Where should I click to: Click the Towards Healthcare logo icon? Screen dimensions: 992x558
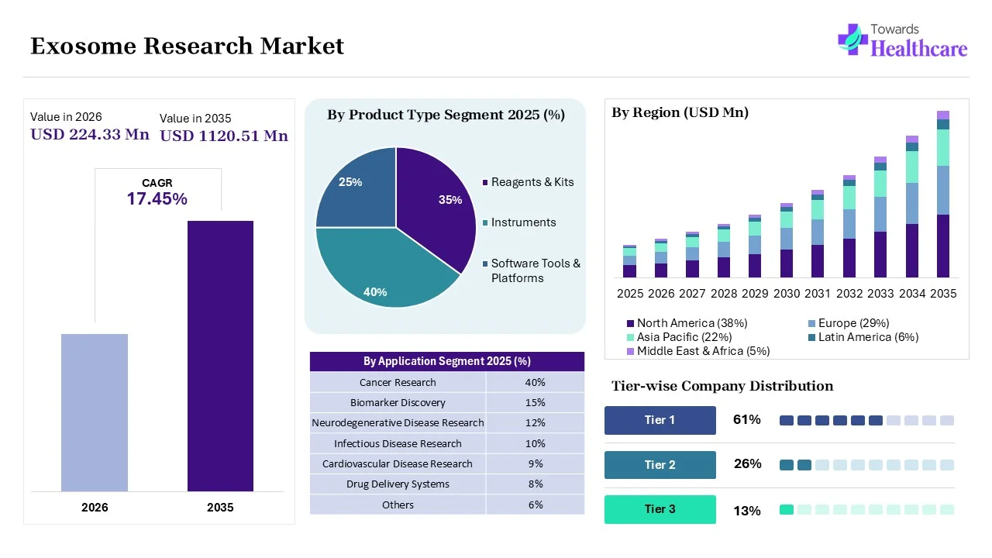pos(852,39)
